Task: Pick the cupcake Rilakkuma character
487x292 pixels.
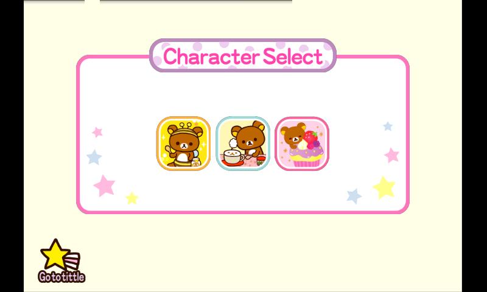Action: [x=302, y=144]
